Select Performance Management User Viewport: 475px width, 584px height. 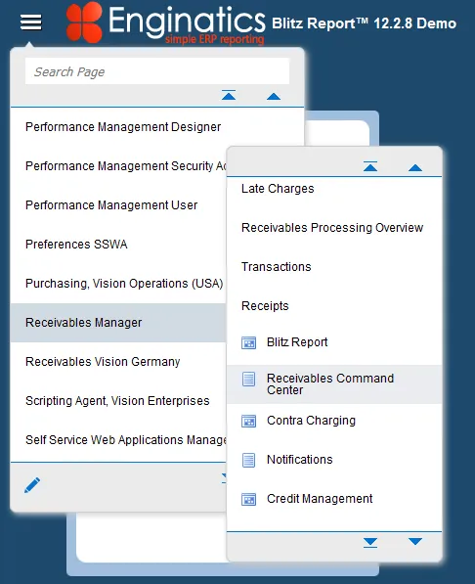coord(111,205)
